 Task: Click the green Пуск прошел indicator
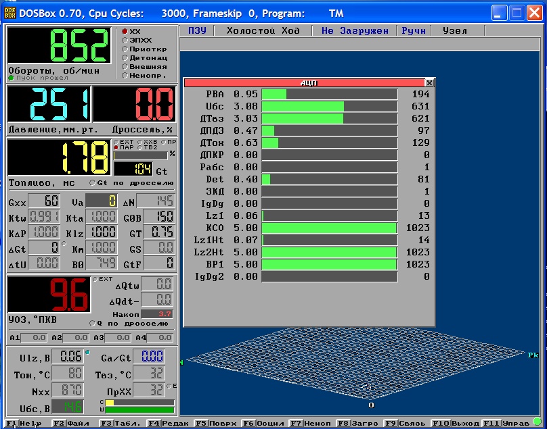tap(11, 78)
